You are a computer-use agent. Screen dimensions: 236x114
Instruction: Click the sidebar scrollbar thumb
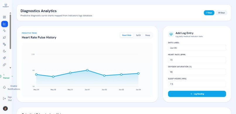10,32
